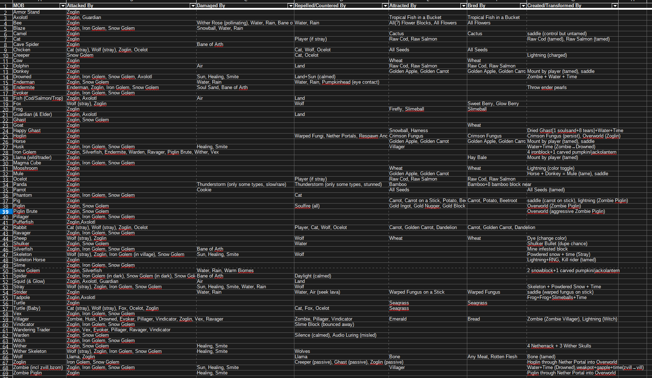Select the 'Hay Bale' cell
This screenshot has height=378, width=652.
[x=497, y=158]
